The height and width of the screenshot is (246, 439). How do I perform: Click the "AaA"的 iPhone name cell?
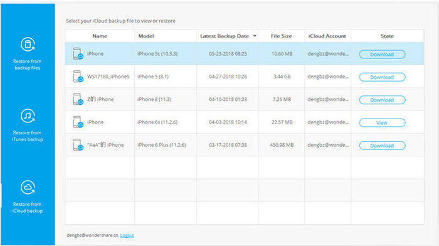pos(105,145)
